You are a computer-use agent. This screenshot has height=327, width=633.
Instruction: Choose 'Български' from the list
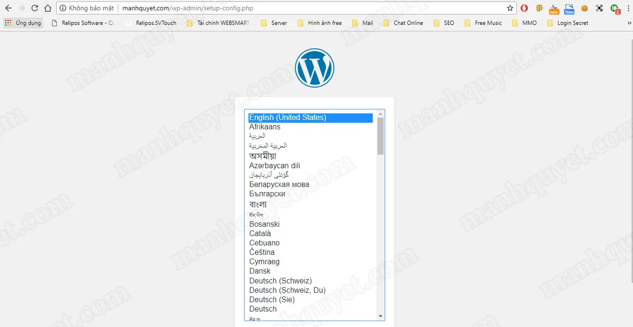[311, 194]
